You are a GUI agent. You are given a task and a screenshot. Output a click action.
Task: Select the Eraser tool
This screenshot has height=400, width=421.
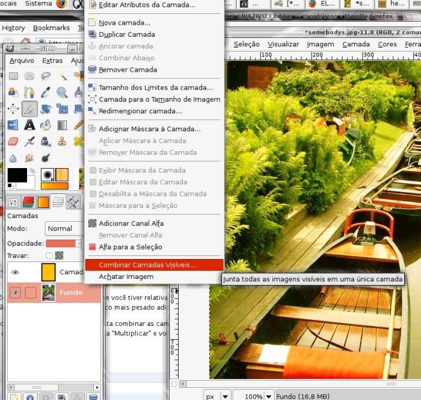pyautogui.click(x=13, y=142)
